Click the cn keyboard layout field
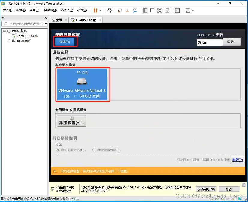248x202 pixels. [210, 43]
